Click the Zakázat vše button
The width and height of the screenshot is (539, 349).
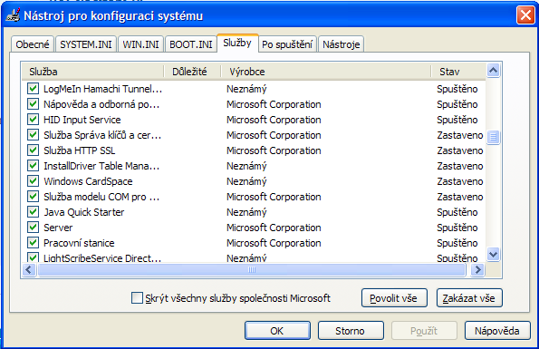pyautogui.click(x=469, y=297)
